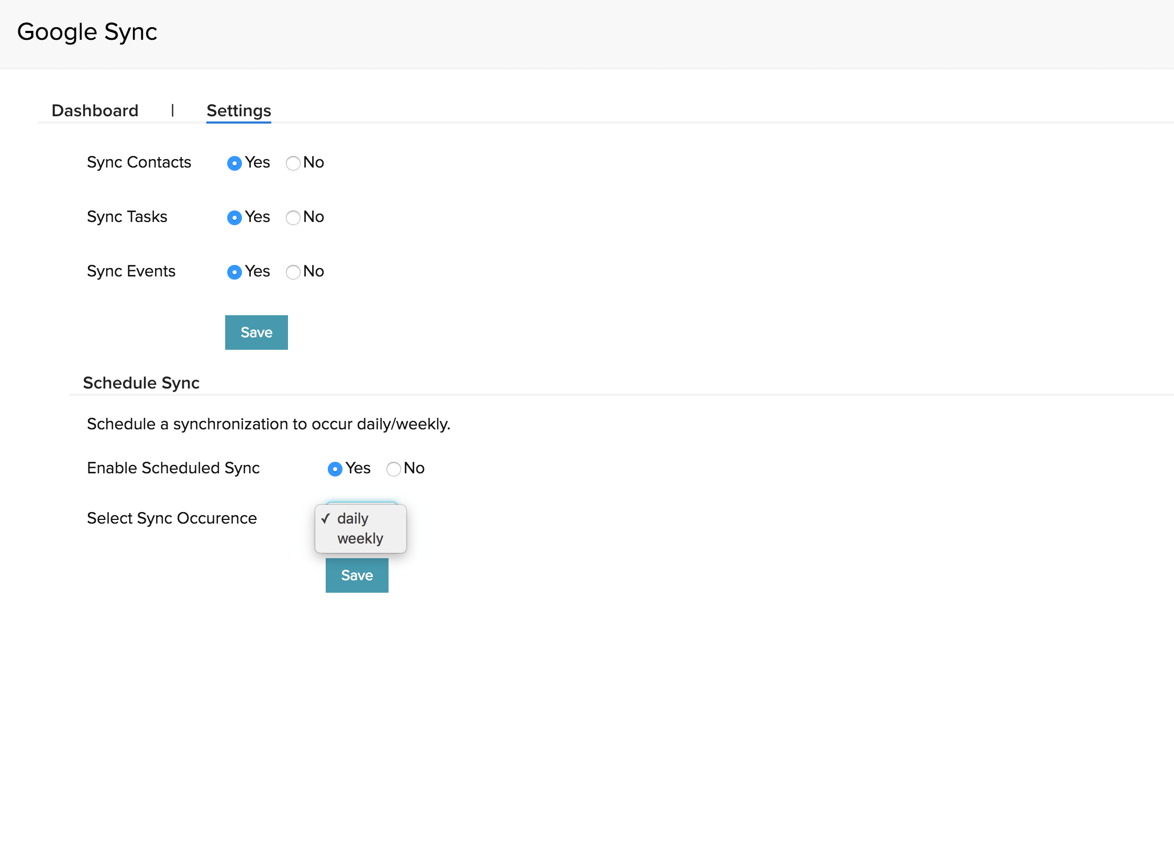Disable Scheduled Sync with No
Image resolution: width=1174 pixels, height=843 pixels.
point(394,469)
